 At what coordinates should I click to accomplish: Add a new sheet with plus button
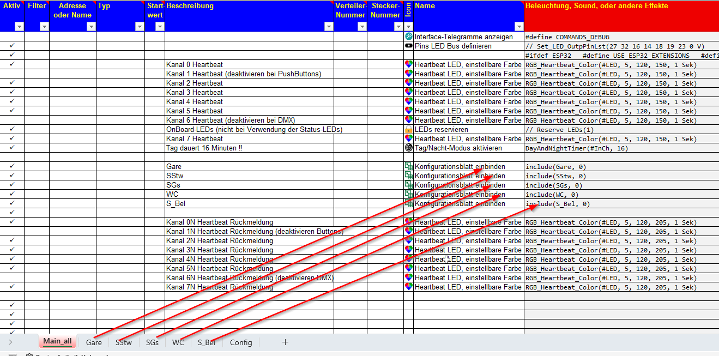click(285, 342)
